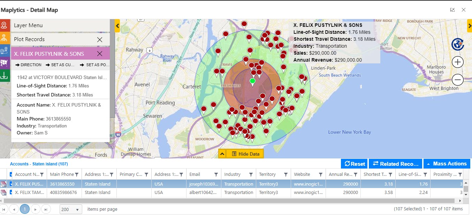Select the blue route pins sidebar icon

pos(5,50)
